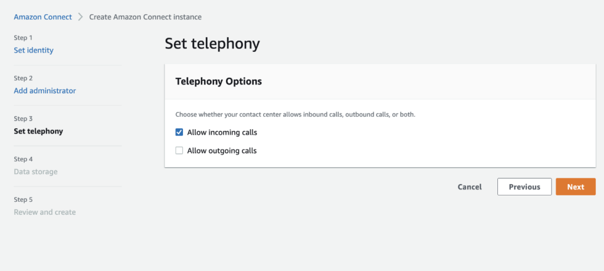Click the Allow outgoing calls label text

pos(222,151)
